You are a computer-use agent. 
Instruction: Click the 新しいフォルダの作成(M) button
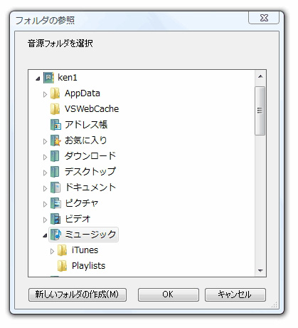78,294
